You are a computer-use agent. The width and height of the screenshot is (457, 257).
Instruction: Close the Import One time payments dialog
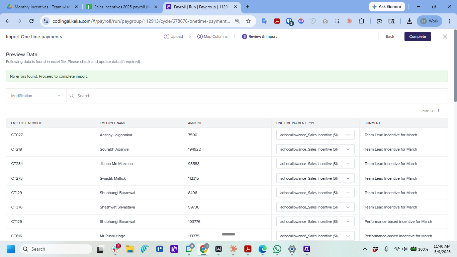click(x=445, y=36)
